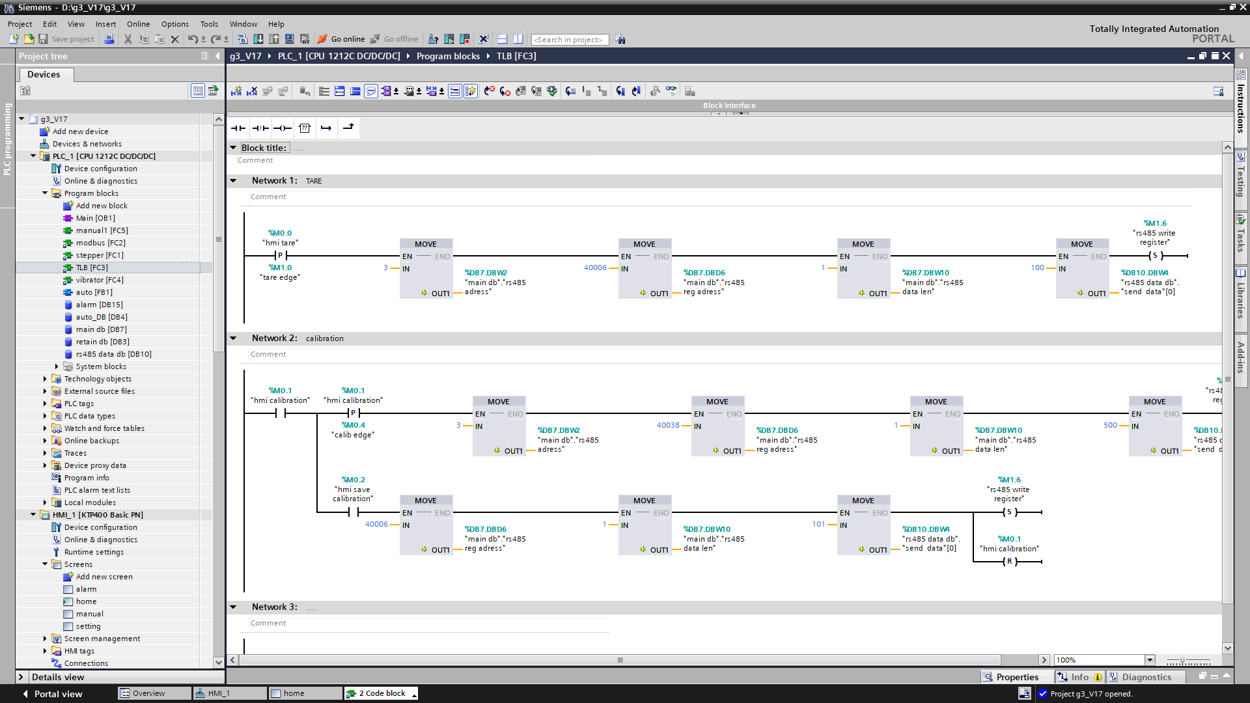Select Add new block in tree
Screen dimensions: 1250x703
(102, 206)
